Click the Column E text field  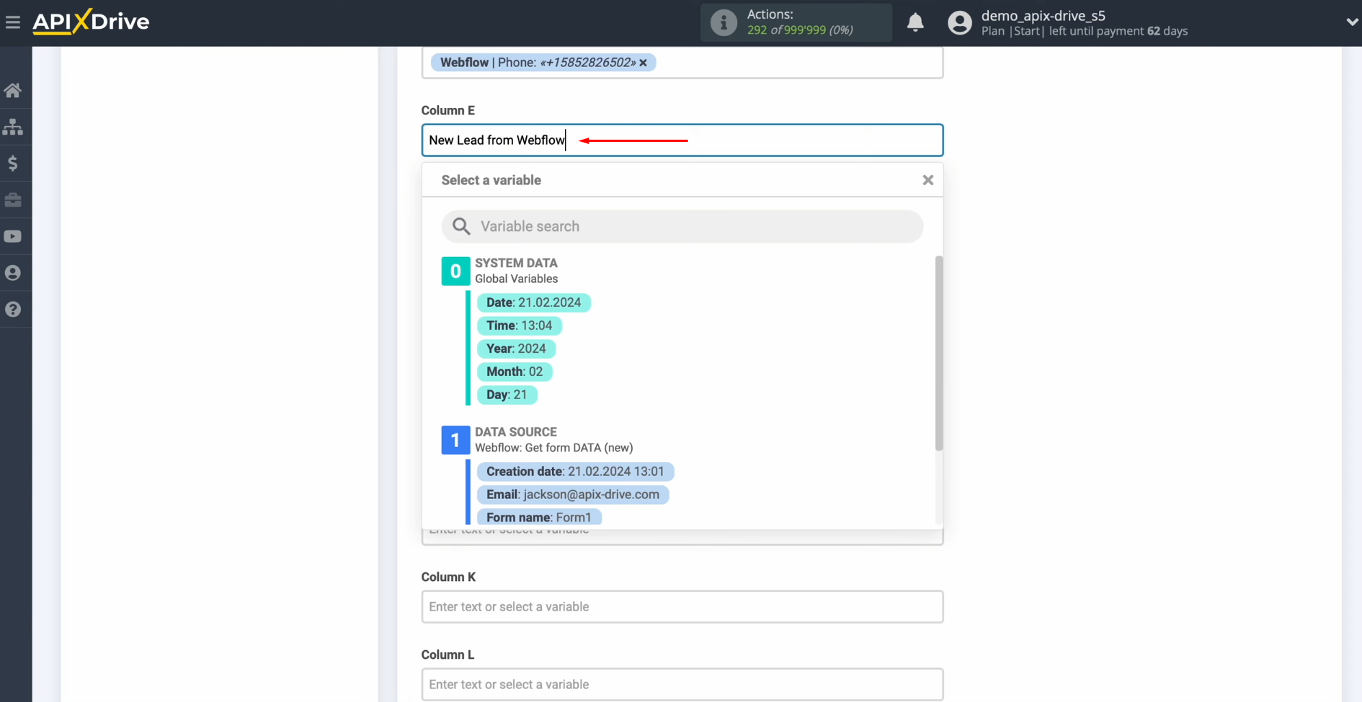pos(682,140)
